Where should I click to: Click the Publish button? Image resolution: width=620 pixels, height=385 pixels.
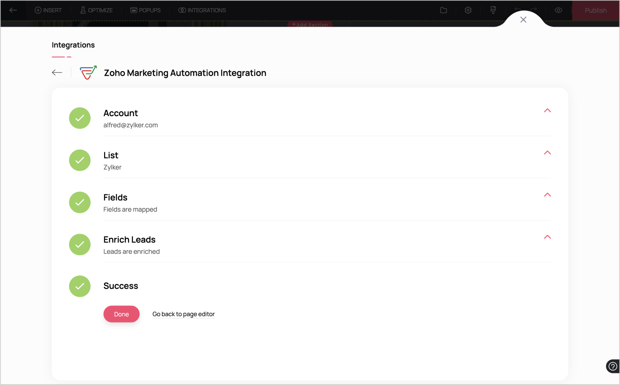596,10
